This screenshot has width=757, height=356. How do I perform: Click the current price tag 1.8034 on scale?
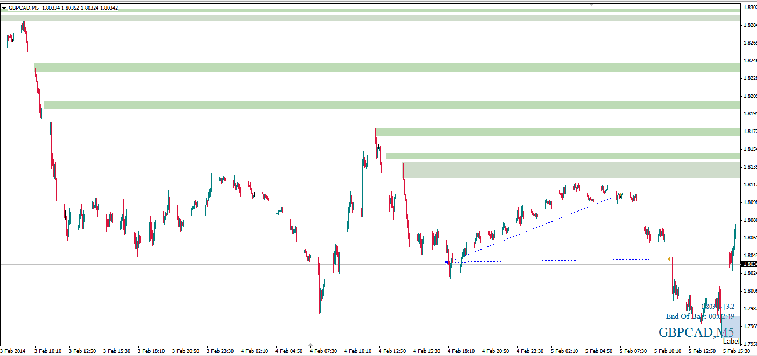click(748, 264)
